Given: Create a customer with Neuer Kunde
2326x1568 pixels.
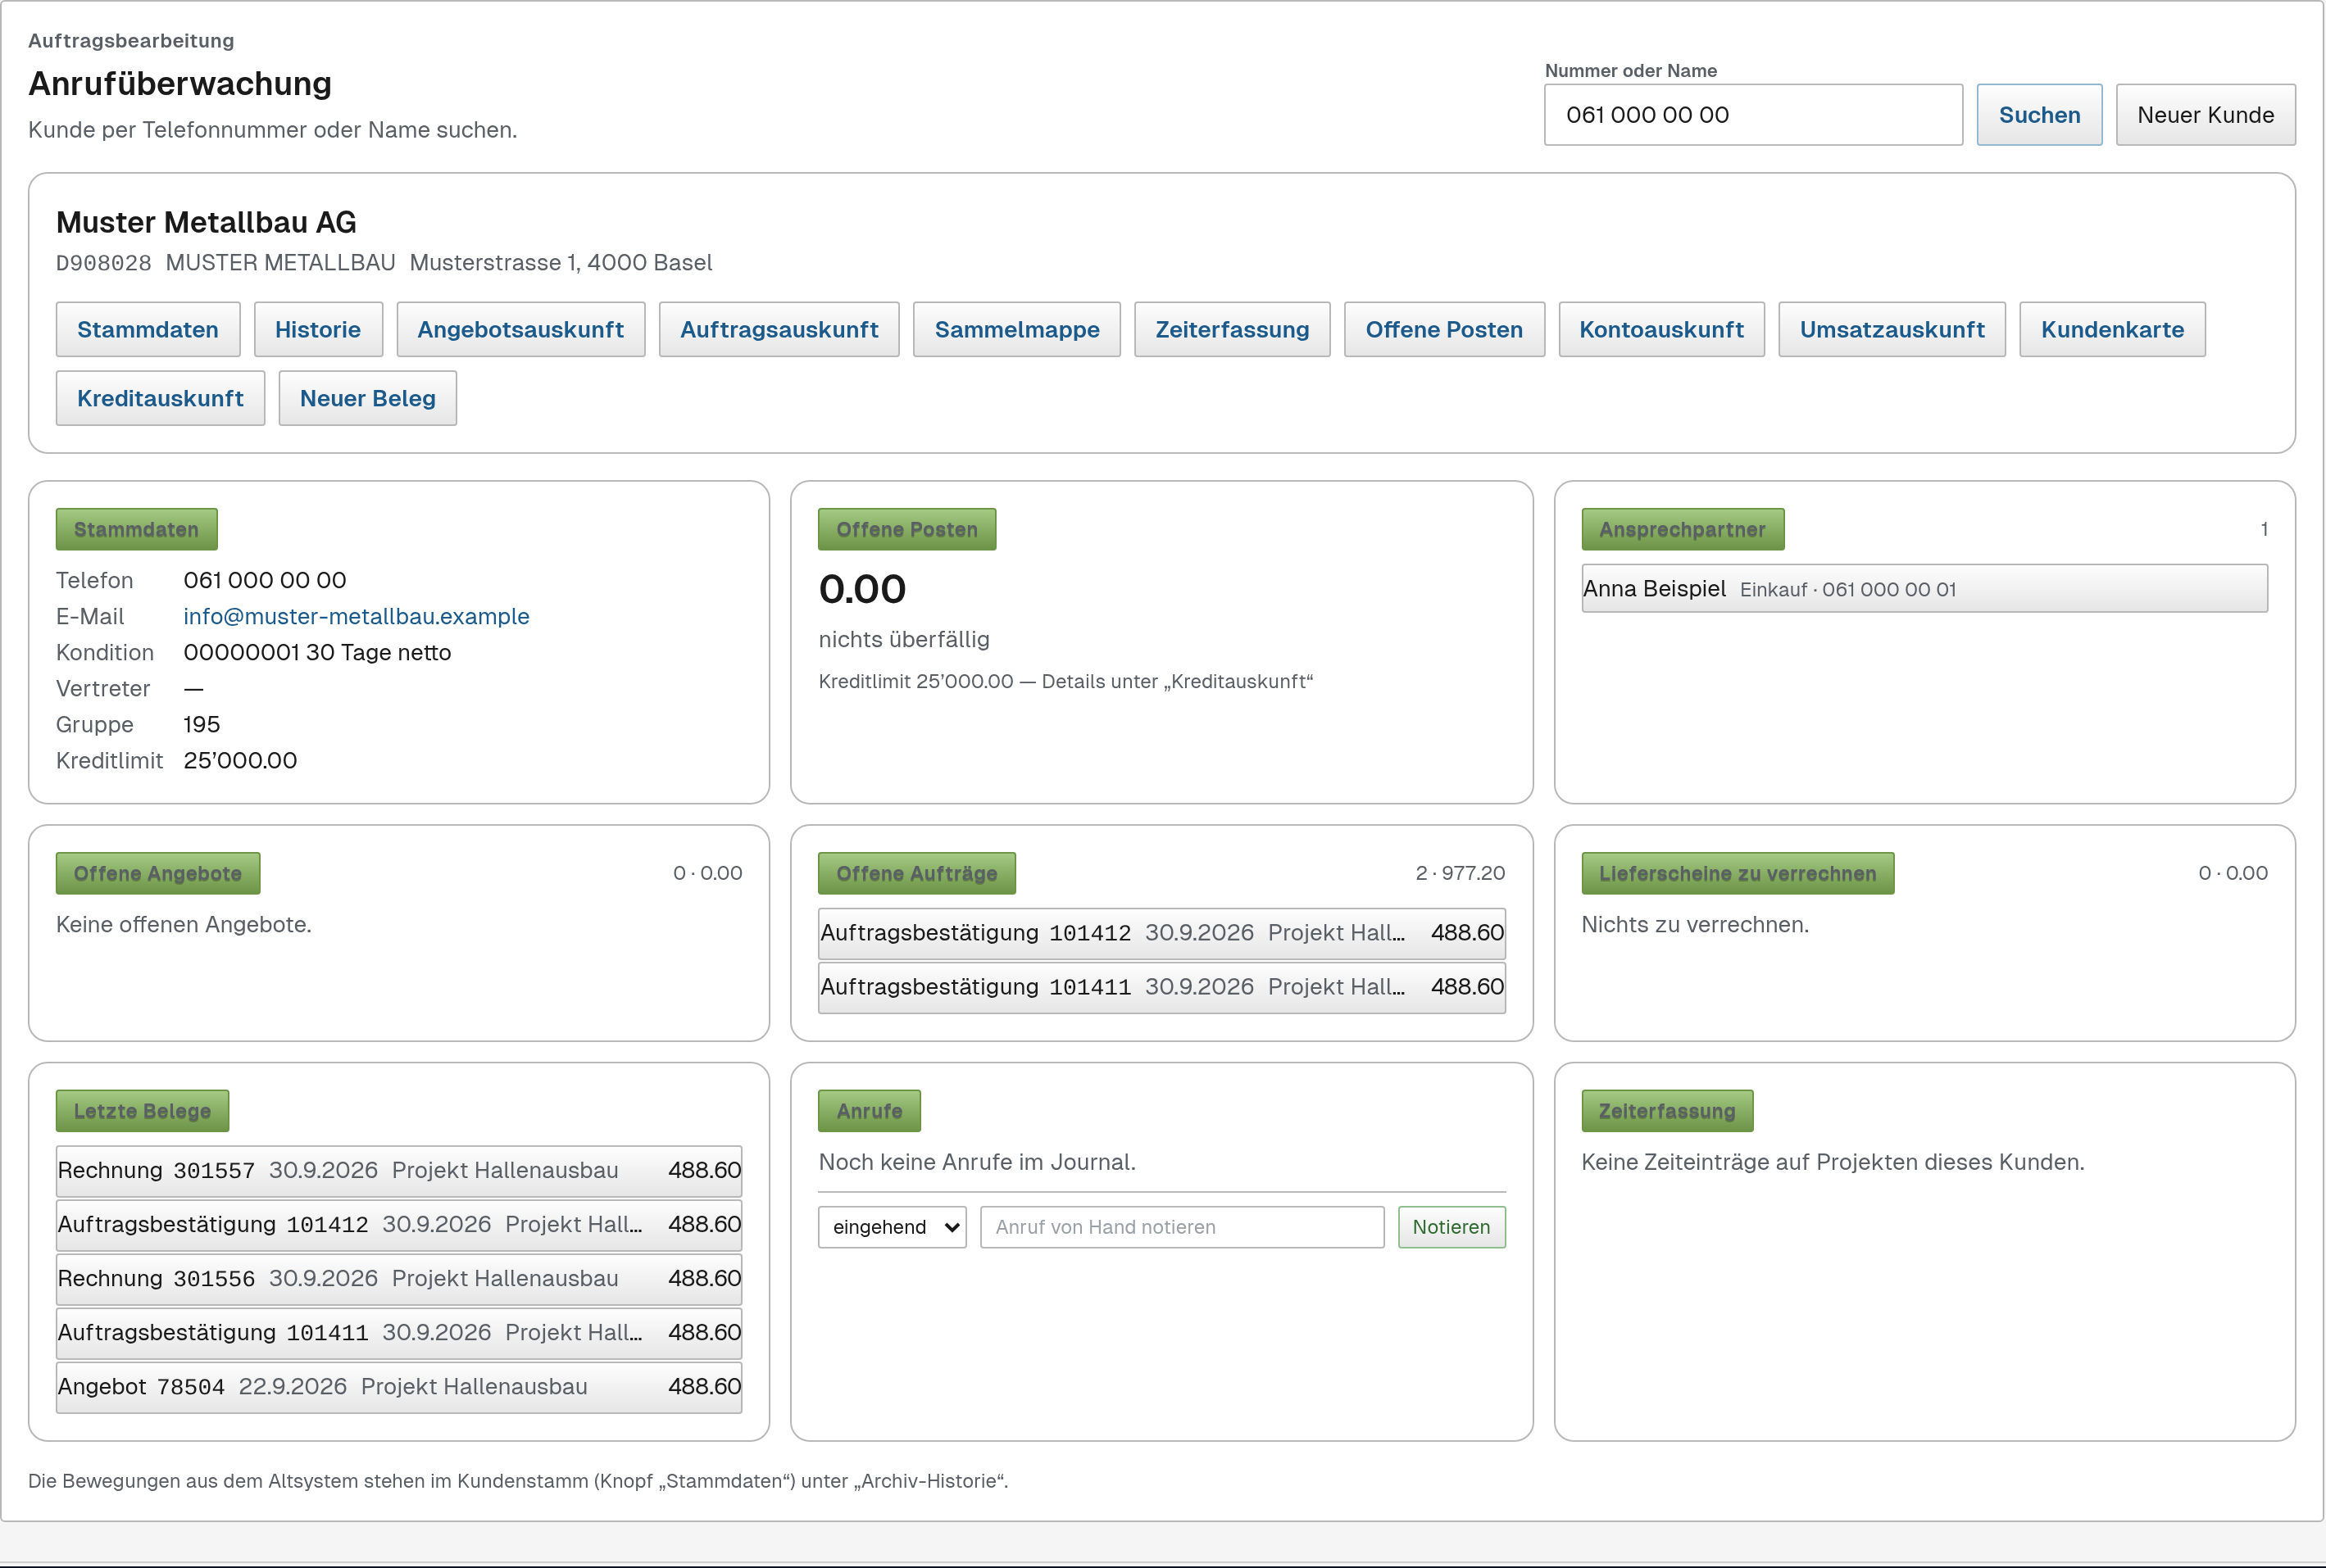Looking at the screenshot, I should pos(2205,115).
